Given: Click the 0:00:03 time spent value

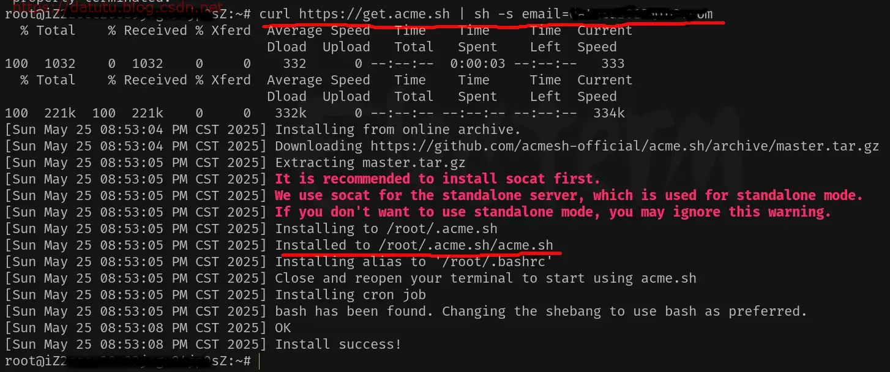Looking at the screenshot, I should [x=477, y=64].
